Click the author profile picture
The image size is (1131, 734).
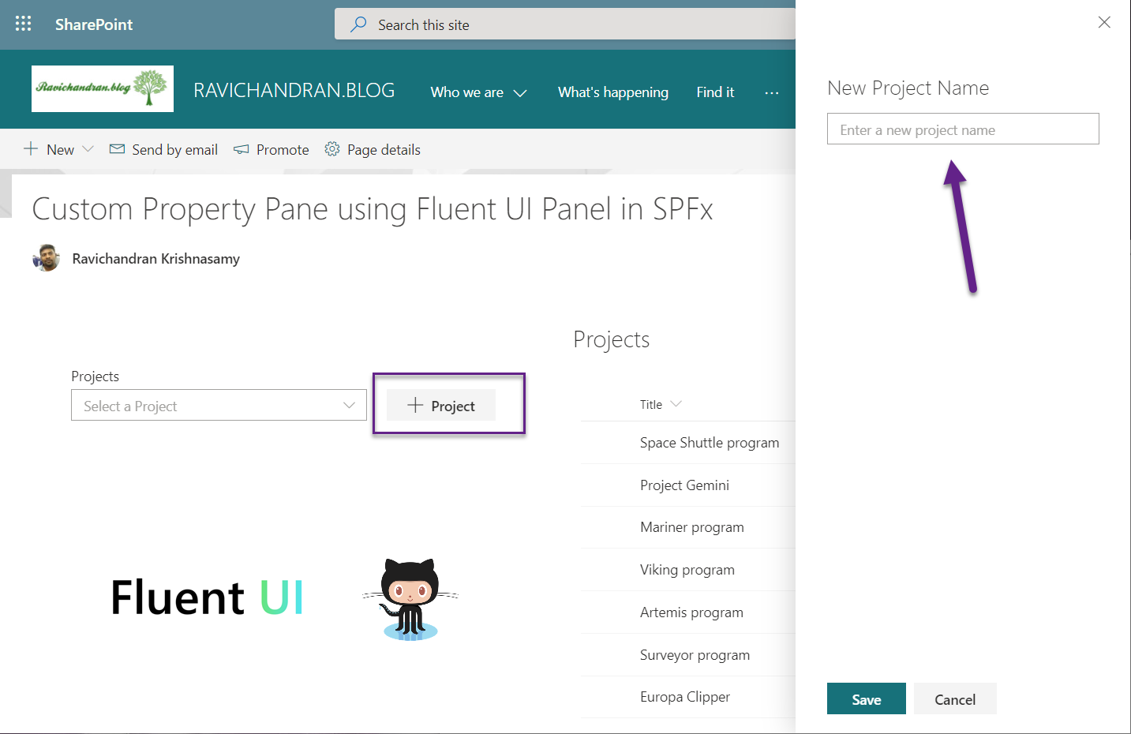47,258
